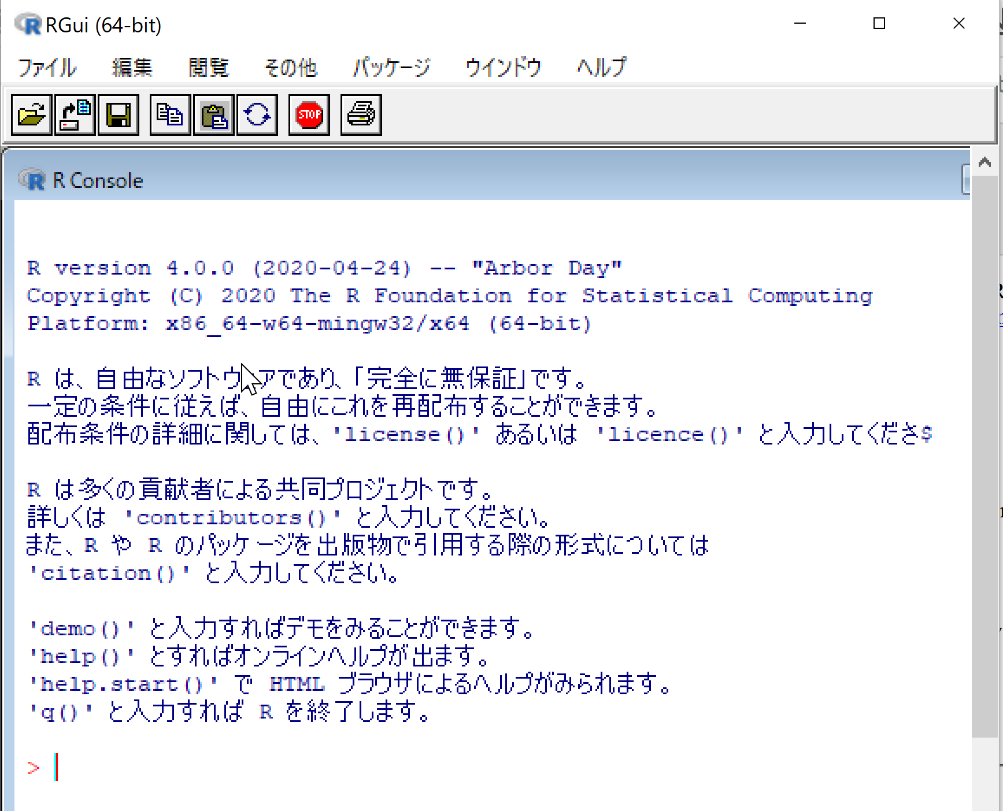The height and width of the screenshot is (811, 1003).
Task: Open the ウインドウ menu
Action: [x=504, y=68]
